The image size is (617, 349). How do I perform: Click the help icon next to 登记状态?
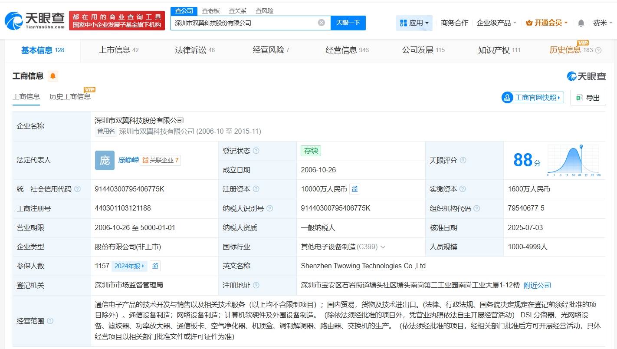click(x=257, y=151)
